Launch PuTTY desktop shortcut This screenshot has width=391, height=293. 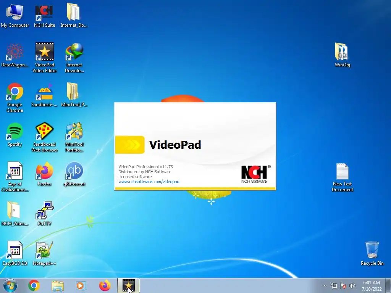(x=44, y=214)
